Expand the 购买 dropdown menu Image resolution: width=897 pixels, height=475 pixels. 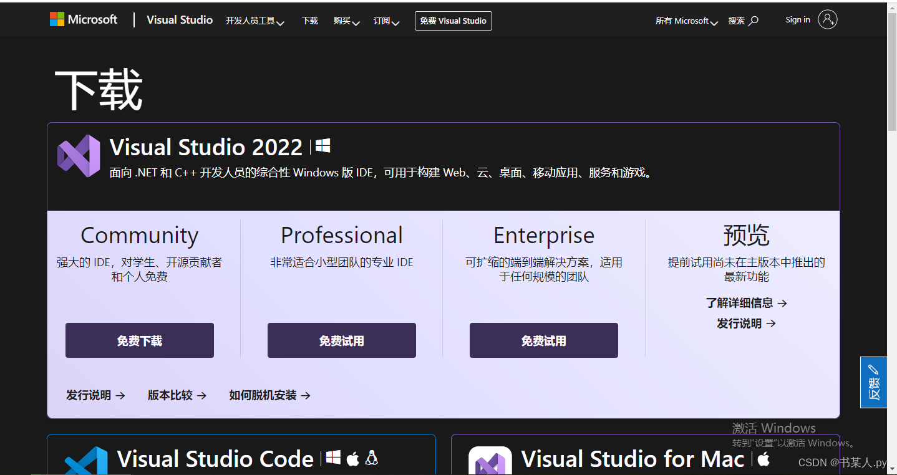coord(347,21)
